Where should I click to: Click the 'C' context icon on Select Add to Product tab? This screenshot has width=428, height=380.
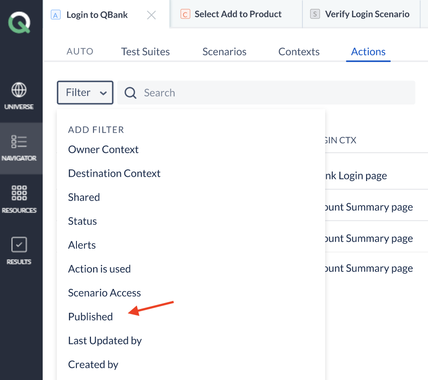(x=185, y=14)
